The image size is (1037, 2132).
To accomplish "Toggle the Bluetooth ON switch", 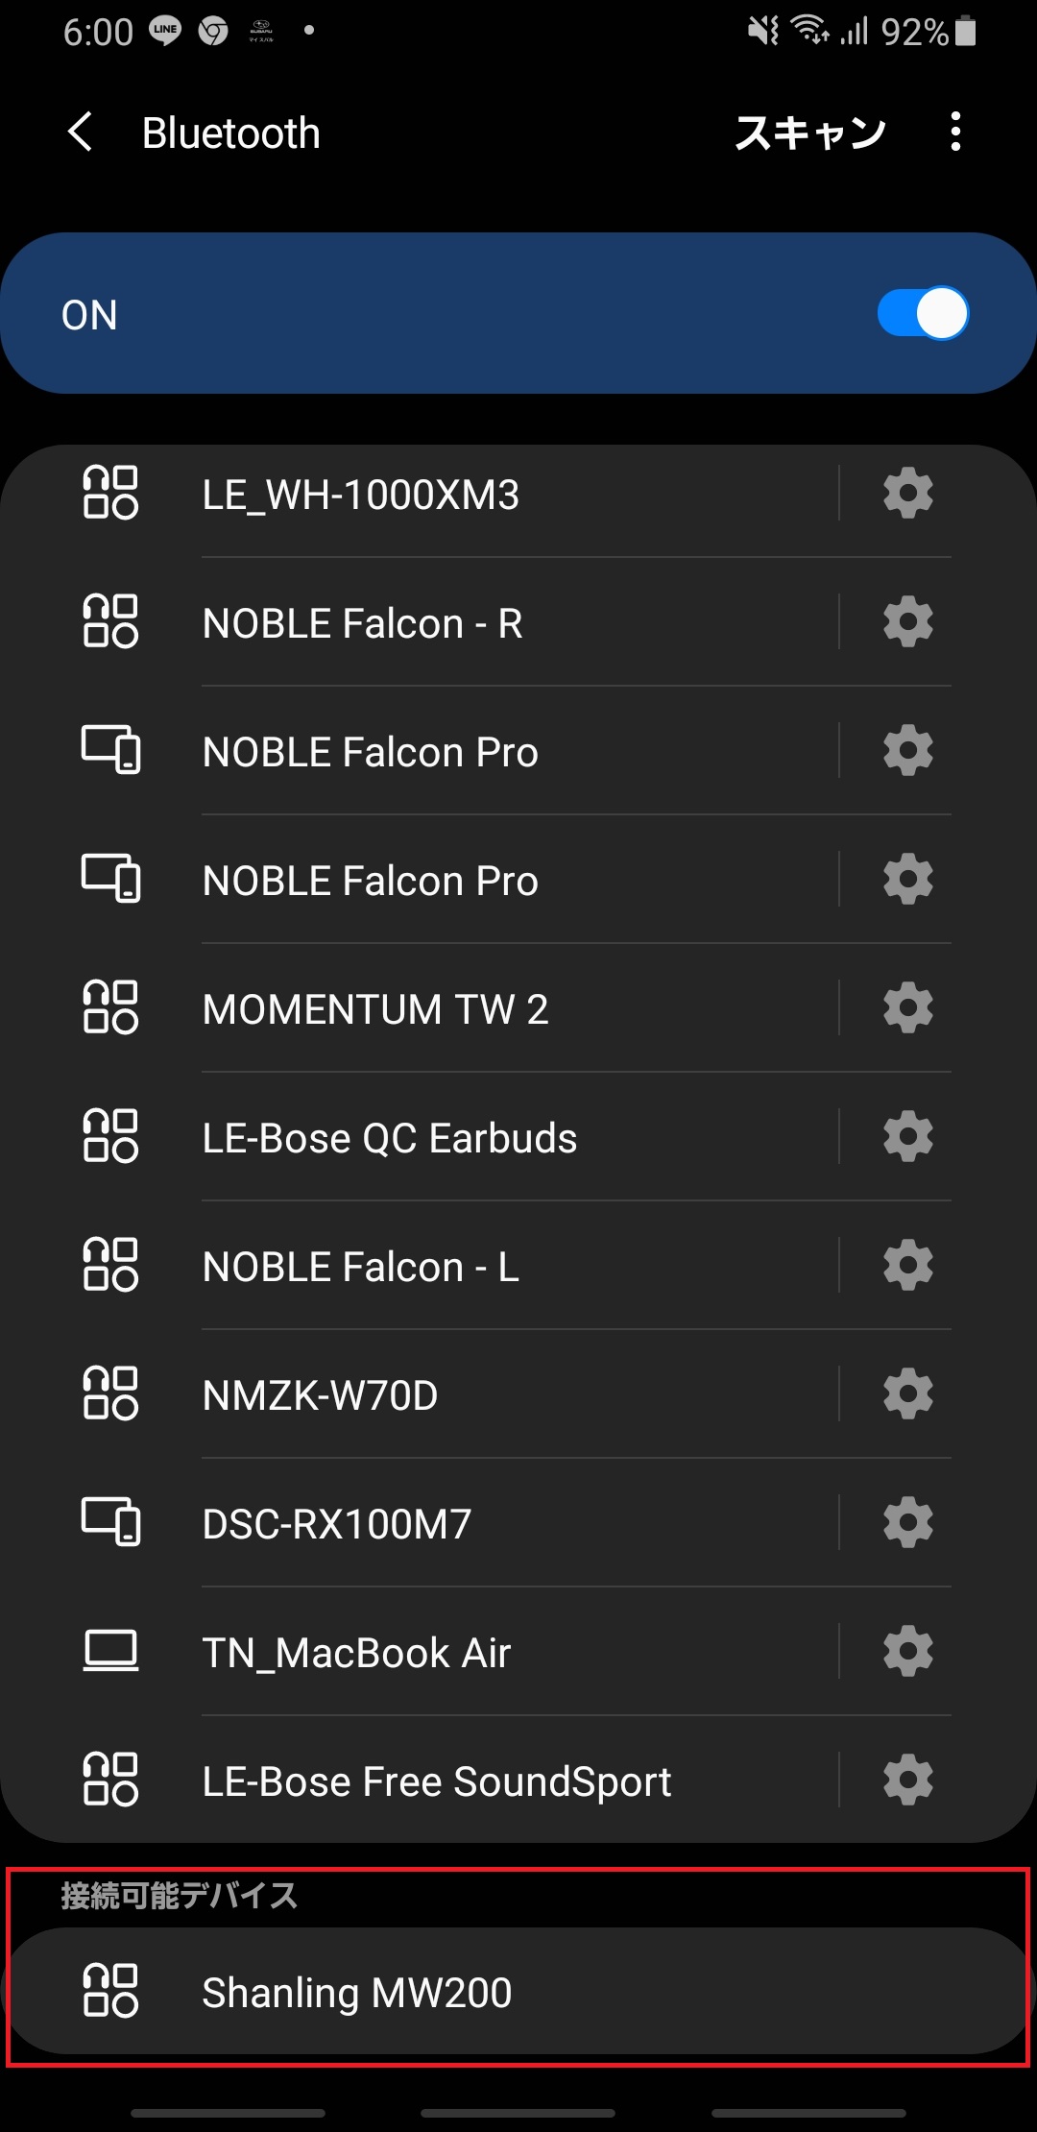I will 923,314.
